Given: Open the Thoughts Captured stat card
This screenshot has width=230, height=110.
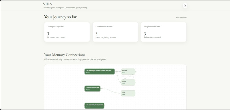Looking at the screenshot, I should (67, 32).
